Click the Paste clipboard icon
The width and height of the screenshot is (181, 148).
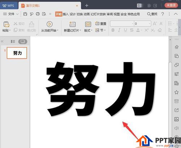point(6,24)
